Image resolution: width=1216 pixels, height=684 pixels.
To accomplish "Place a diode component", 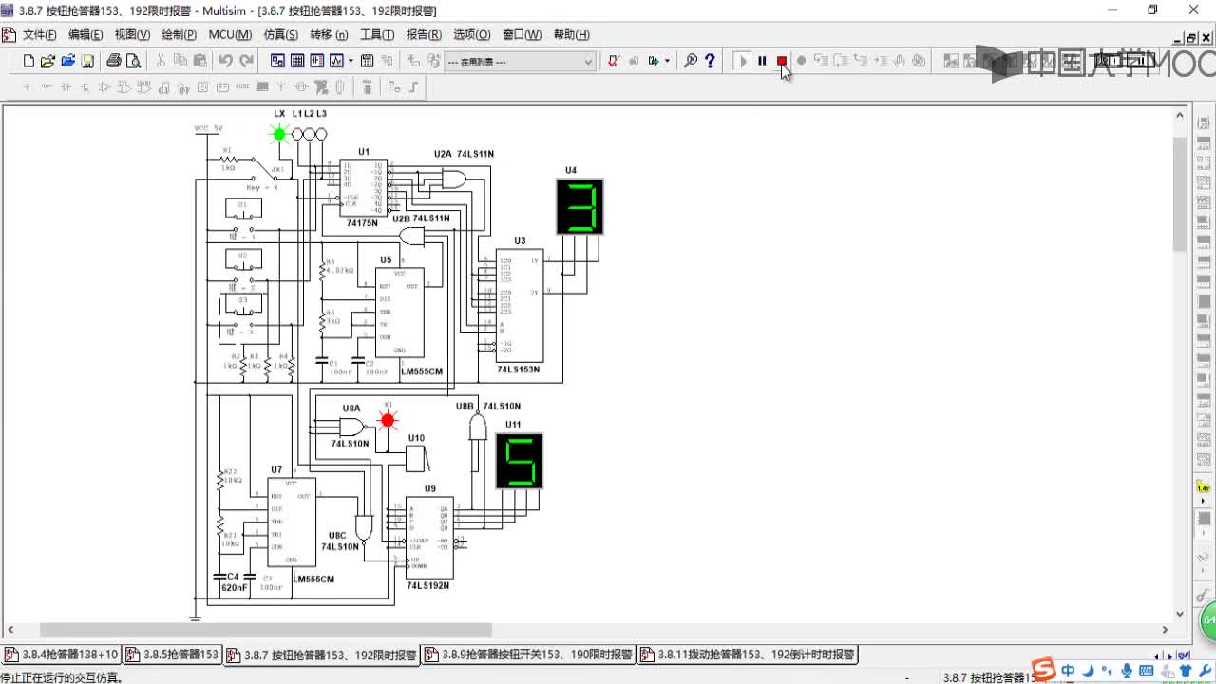I will click(66, 87).
